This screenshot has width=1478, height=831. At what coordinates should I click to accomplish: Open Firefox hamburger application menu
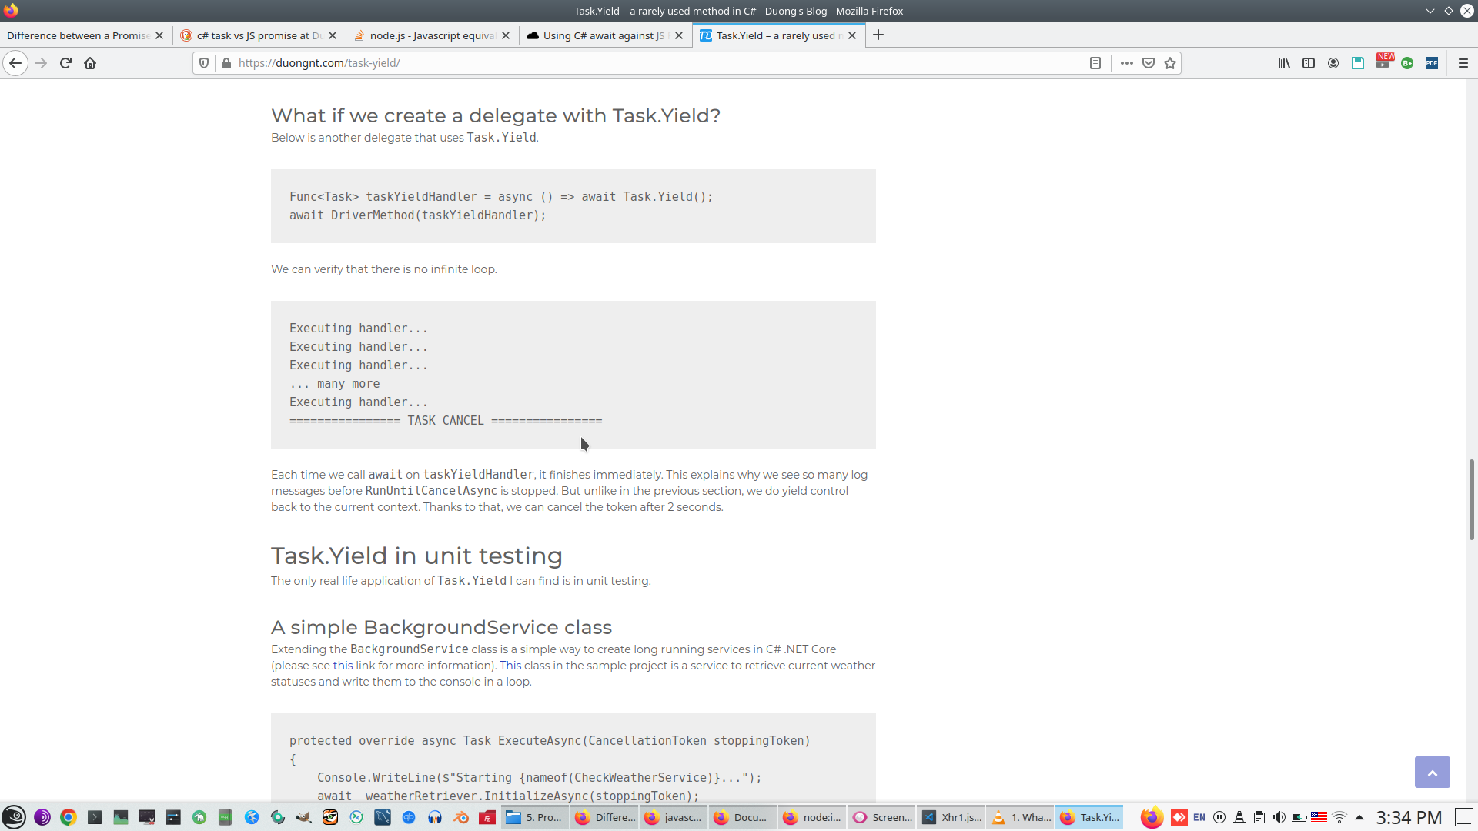[1463, 63]
